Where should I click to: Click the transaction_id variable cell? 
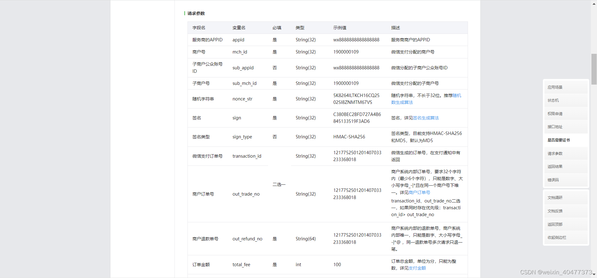click(x=247, y=156)
